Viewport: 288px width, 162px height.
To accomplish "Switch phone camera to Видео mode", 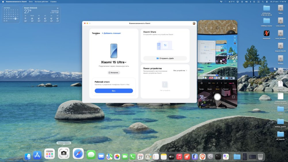I will [210, 89].
